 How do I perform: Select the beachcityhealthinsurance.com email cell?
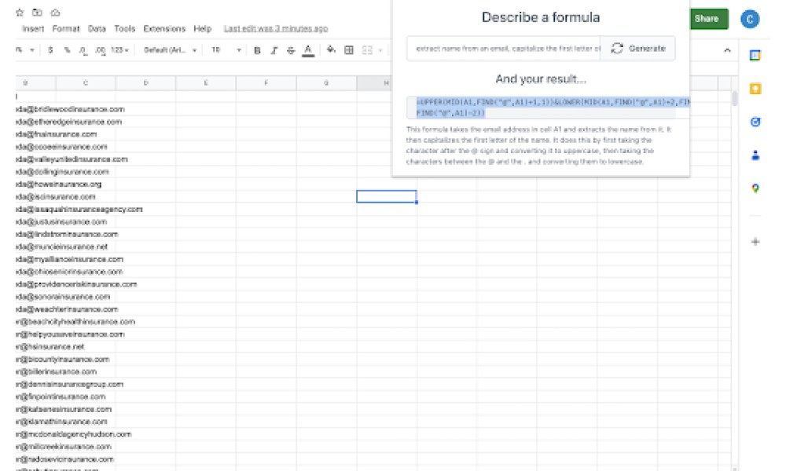point(75,322)
